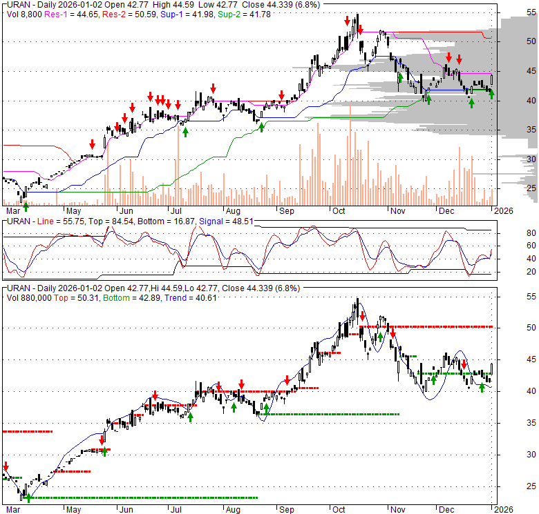Click the Trend = 40.61 label

tap(191, 298)
